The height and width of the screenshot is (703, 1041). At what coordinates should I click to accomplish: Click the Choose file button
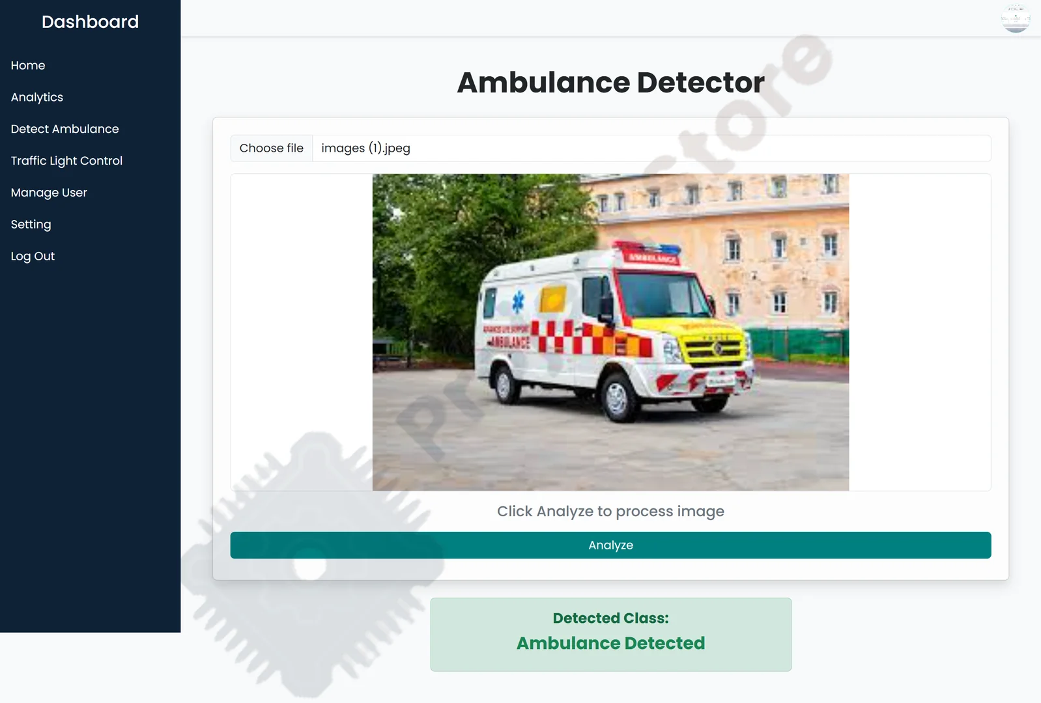pos(272,148)
